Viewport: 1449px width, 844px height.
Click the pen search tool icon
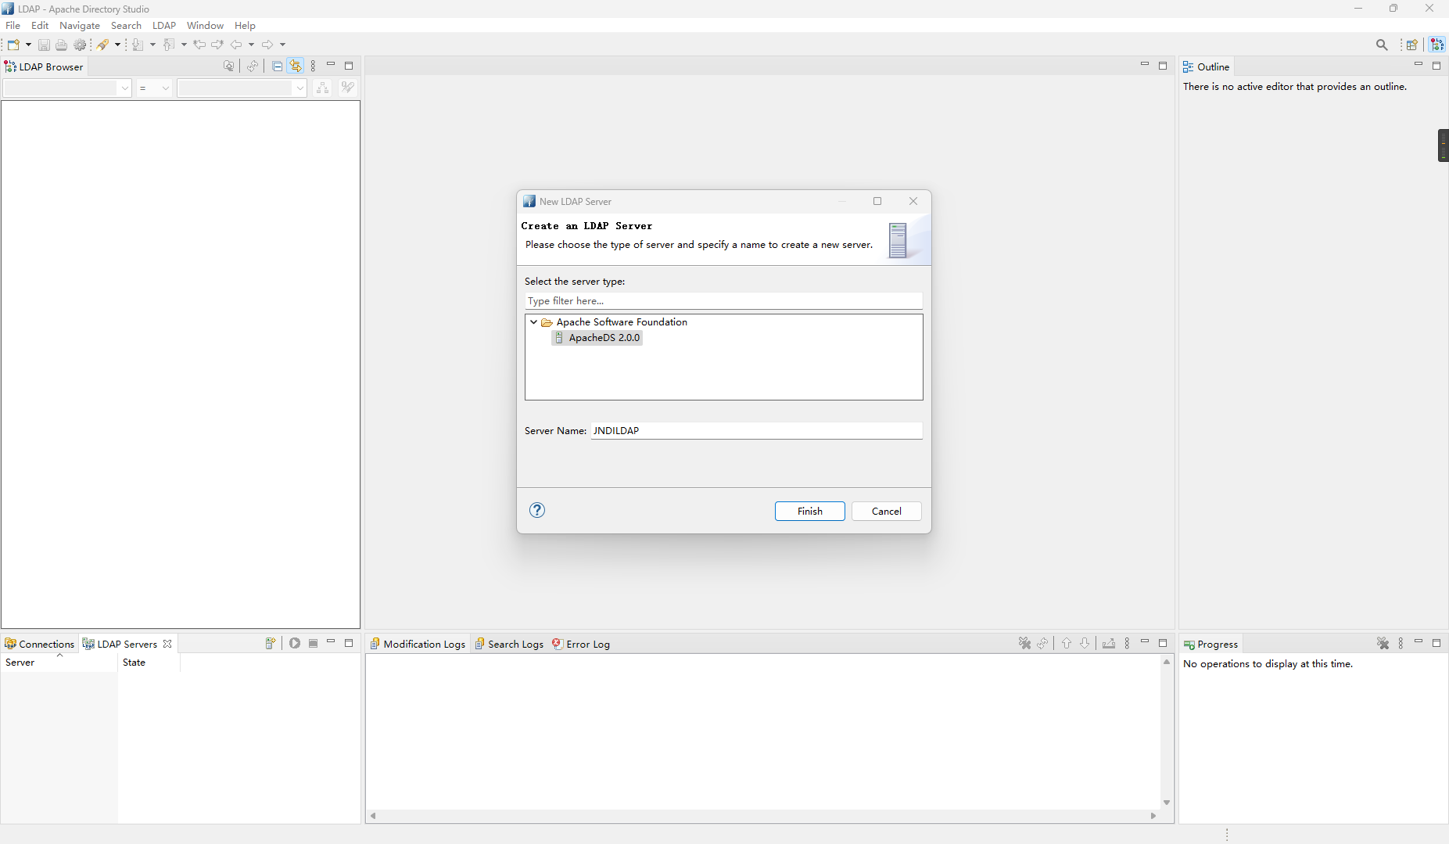point(102,45)
